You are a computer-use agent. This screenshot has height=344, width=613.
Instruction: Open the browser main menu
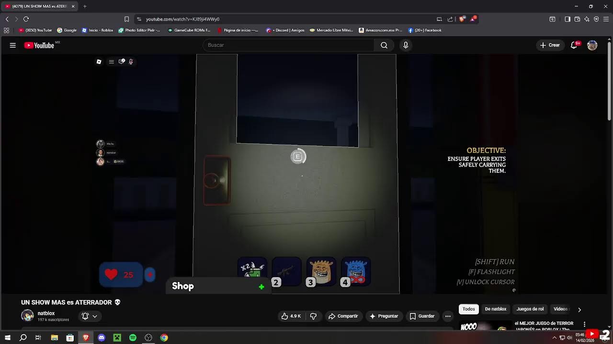606,19
